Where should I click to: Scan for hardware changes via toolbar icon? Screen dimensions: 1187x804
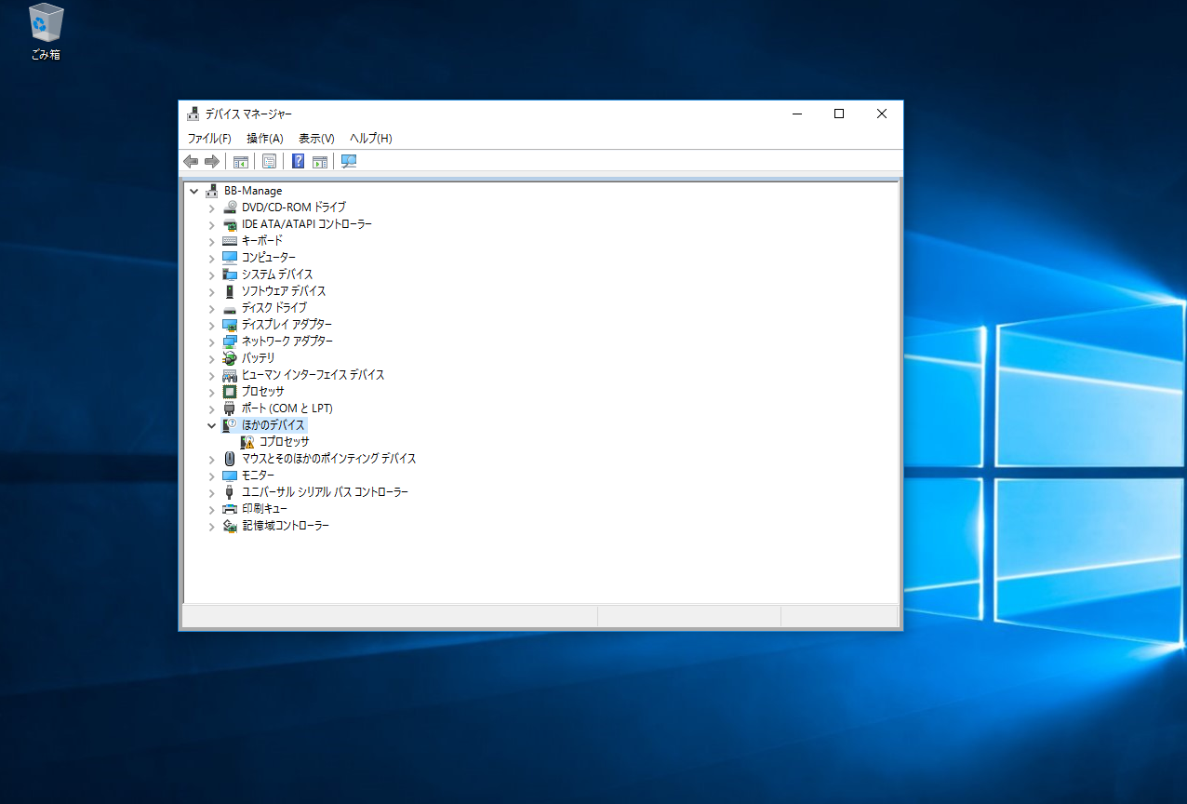tap(349, 161)
